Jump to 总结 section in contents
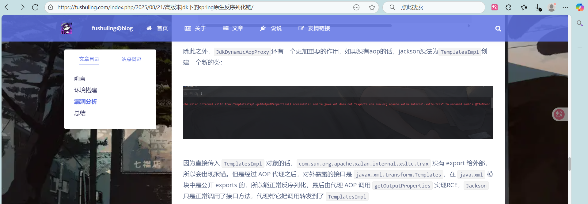This screenshot has height=204, width=588. 80,113
